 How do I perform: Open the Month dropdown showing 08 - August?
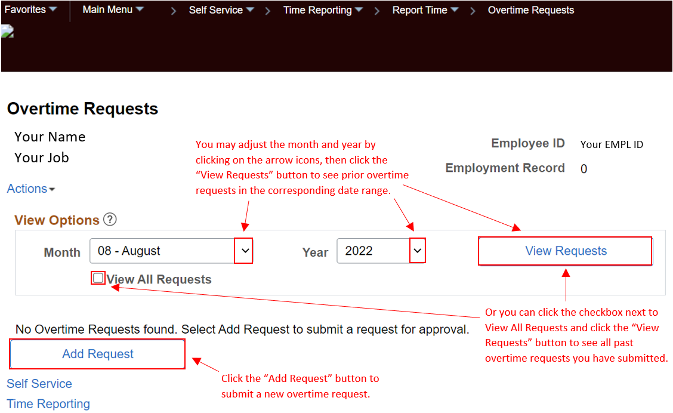click(243, 251)
